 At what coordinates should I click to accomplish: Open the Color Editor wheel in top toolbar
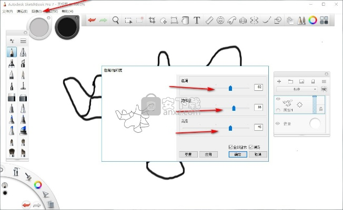click(313, 20)
